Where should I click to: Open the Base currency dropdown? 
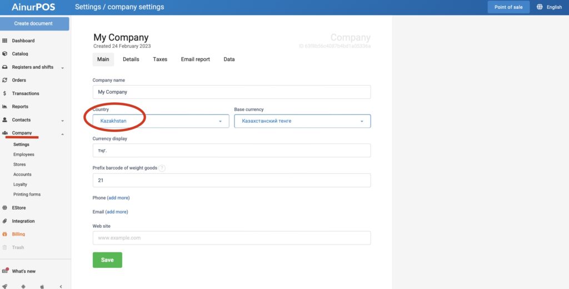click(302, 121)
